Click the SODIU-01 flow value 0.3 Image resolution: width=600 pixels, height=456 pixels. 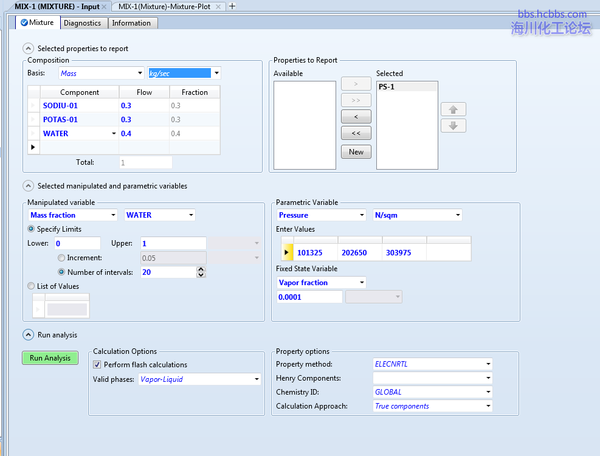[144, 106]
